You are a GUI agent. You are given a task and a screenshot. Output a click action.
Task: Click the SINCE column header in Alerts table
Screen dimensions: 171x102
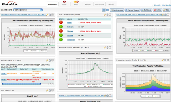tap(34, 69)
